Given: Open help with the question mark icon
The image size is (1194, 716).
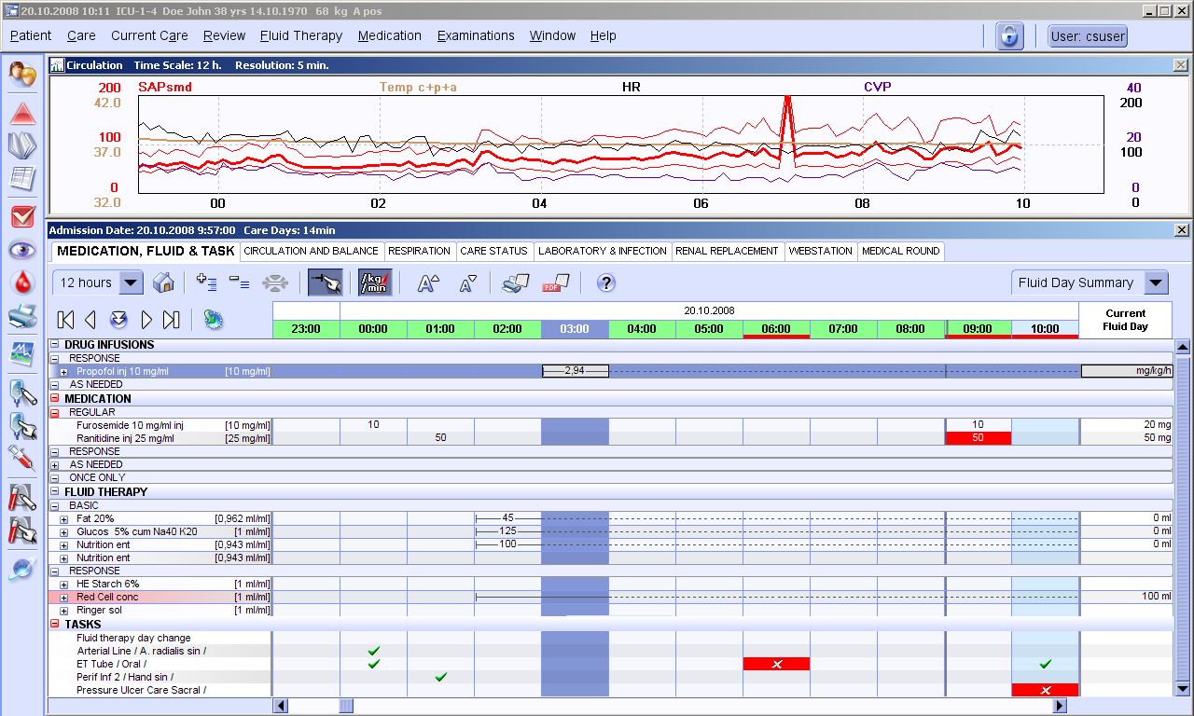Looking at the screenshot, I should coord(606,283).
